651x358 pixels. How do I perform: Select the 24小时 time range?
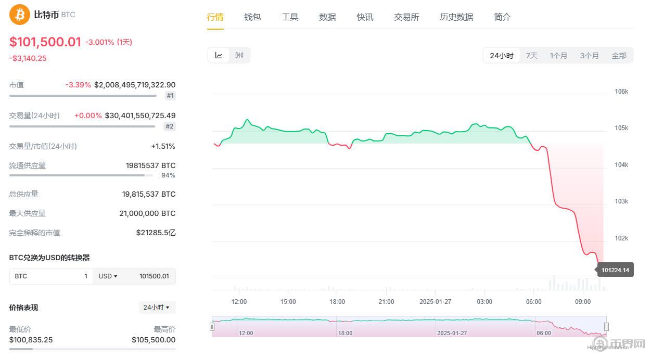pos(501,56)
